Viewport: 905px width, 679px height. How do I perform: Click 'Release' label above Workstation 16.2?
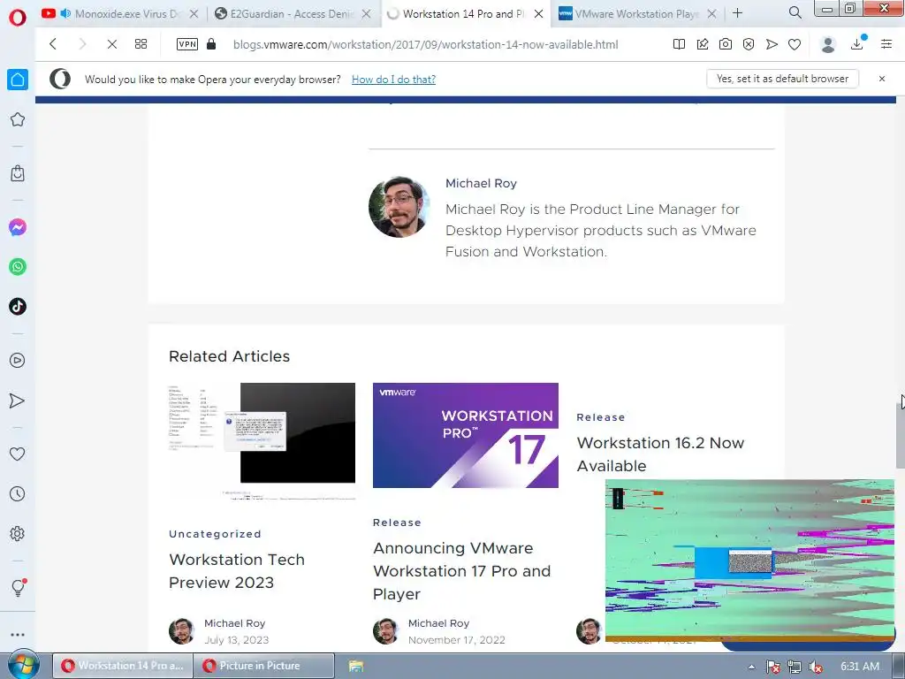[x=601, y=417]
